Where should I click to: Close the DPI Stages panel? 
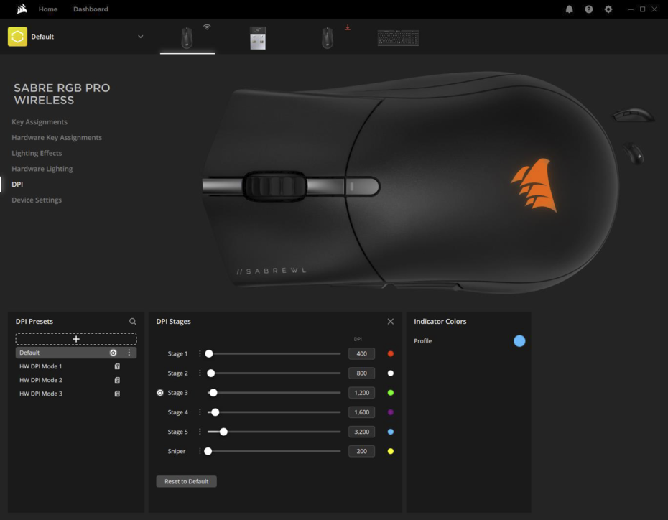click(x=391, y=322)
